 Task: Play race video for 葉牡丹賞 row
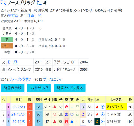[x=102, y=122]
